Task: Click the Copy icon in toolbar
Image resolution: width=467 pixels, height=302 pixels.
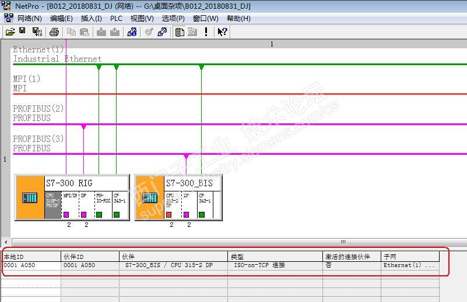Action: pyautogui.click(x=71, y=31)
